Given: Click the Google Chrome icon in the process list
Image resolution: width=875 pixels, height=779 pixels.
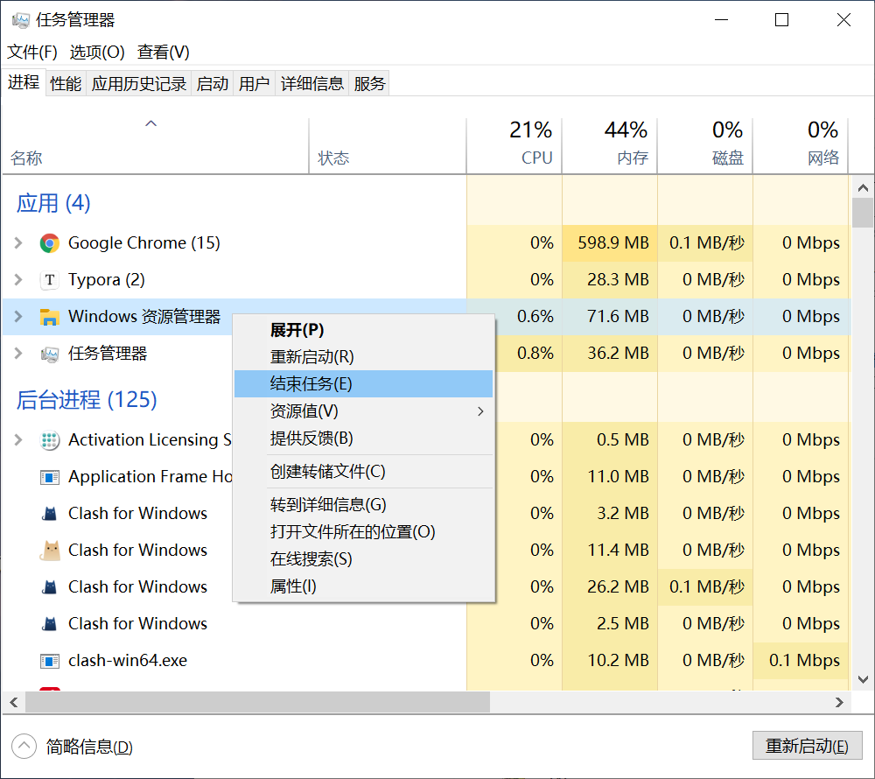Looking at the screenshot, I should point(50,243).
